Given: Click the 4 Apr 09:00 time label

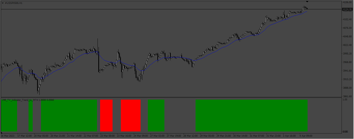Looking at the screenshot, I should point(306,136).
